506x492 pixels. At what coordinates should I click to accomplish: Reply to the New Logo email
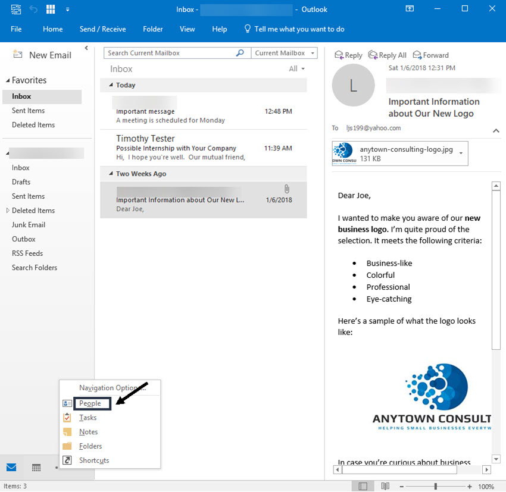[348, 55]
